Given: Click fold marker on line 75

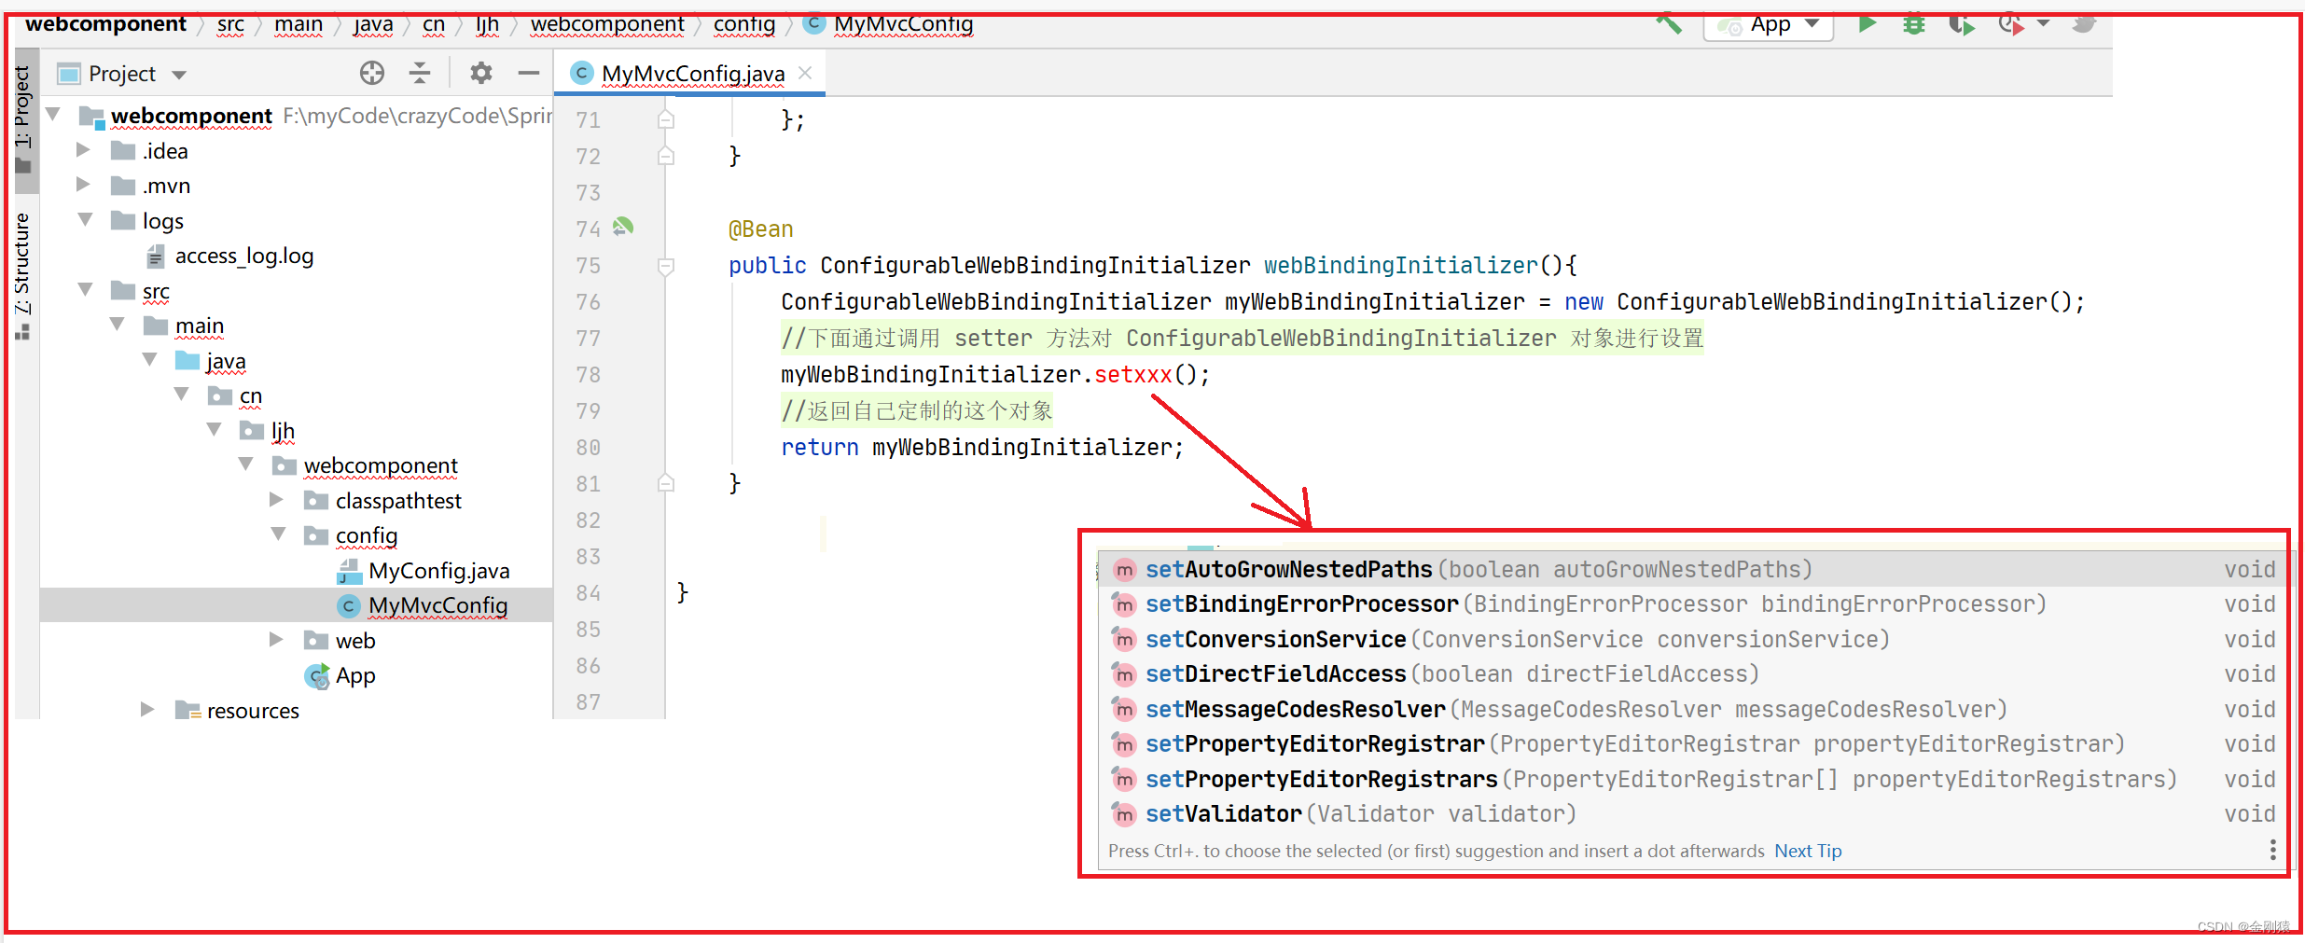Looking at the screenshot, I should click(666, 266).
